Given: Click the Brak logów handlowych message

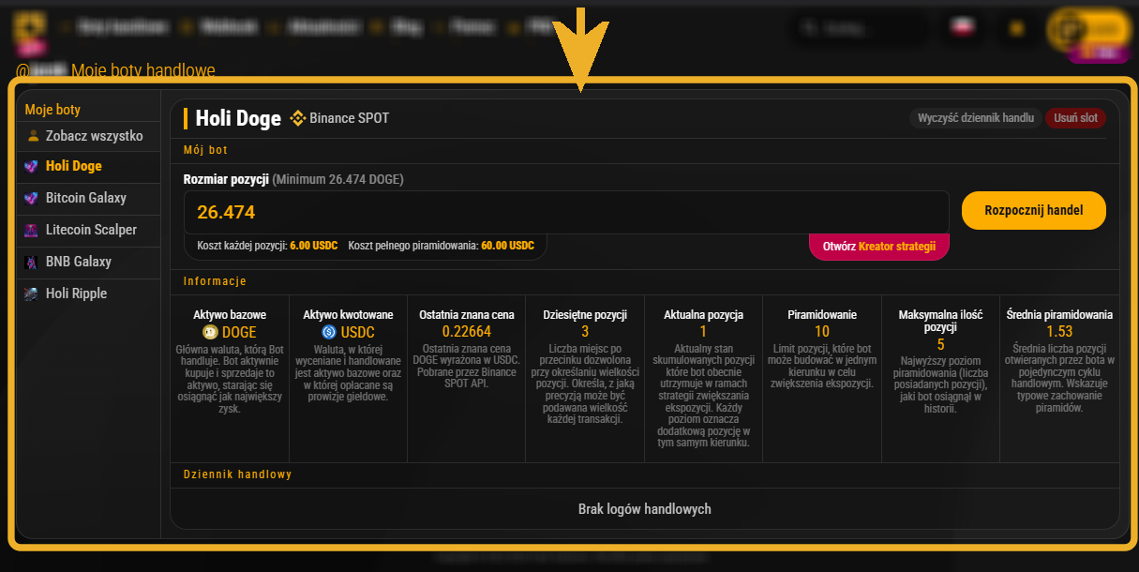Looking at the screenshot, I should (645, 509).
